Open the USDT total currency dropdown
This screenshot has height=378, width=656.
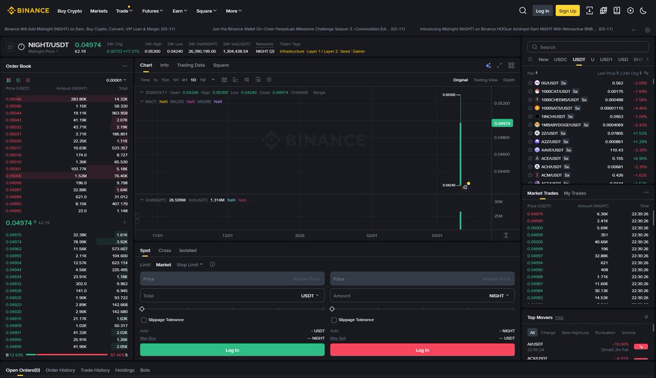pyautogui.click(x=310, y=296)
